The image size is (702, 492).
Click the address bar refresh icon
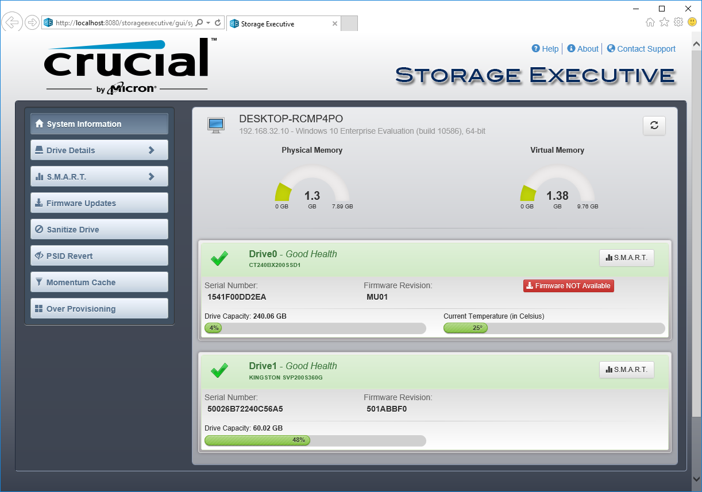click(218, 23)
